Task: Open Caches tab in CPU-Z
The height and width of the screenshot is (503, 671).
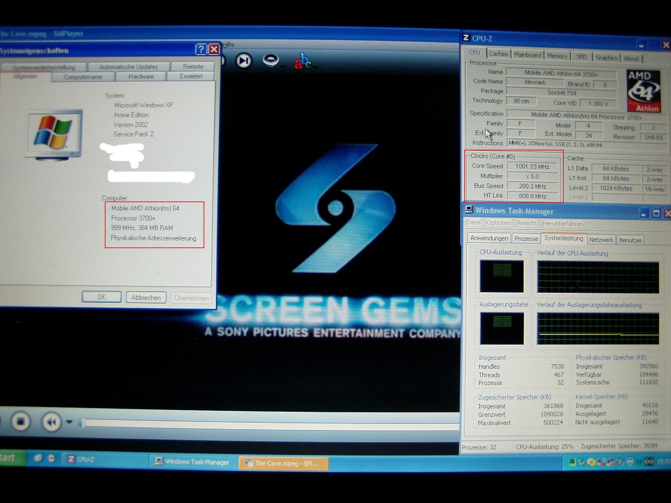Action: tap(498, 54)
